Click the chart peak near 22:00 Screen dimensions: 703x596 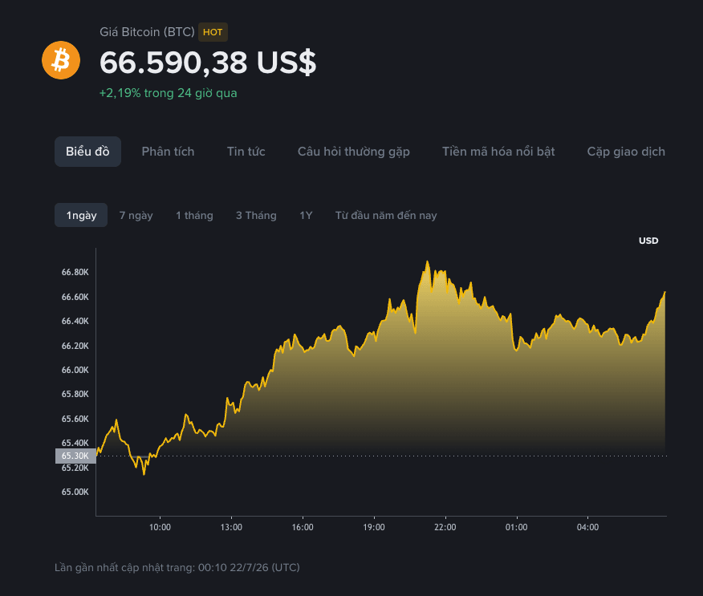tap(427, 262)
